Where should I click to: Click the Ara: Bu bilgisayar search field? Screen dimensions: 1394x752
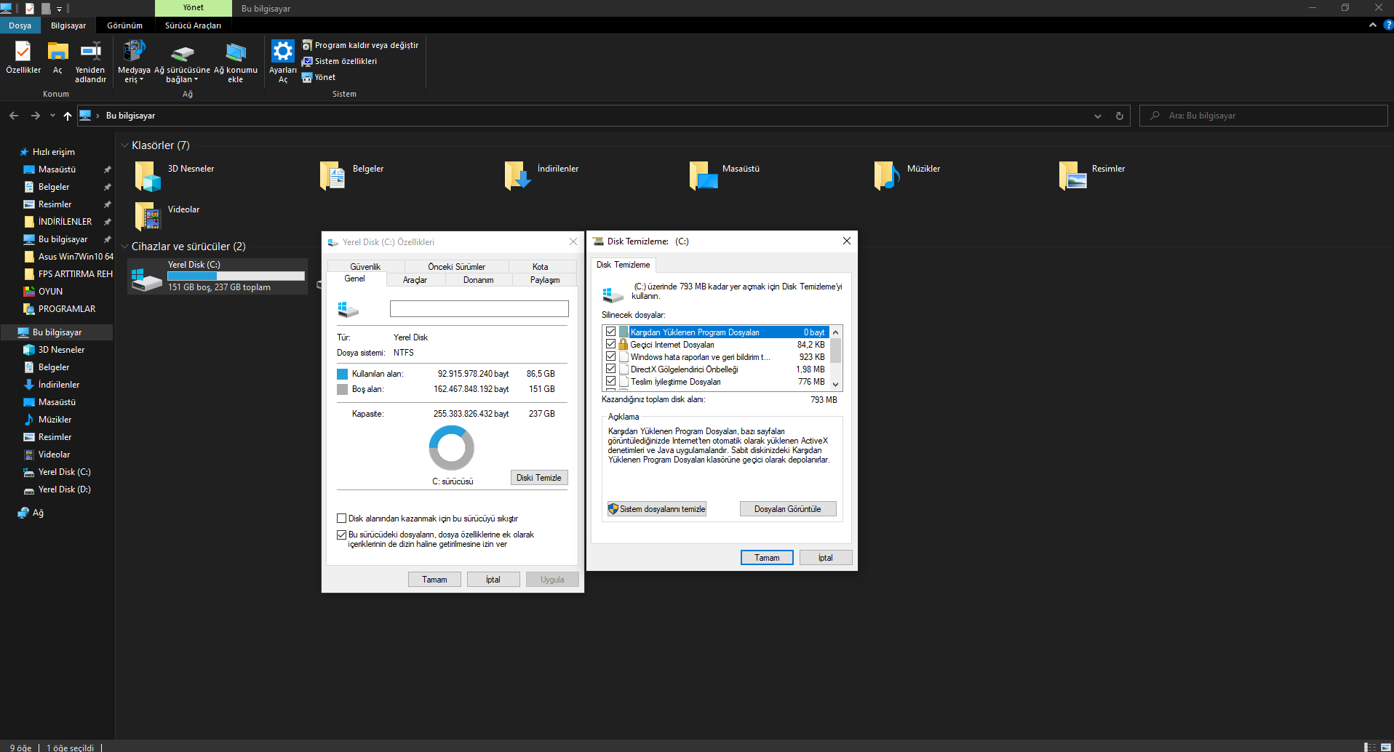[1264, 116]
